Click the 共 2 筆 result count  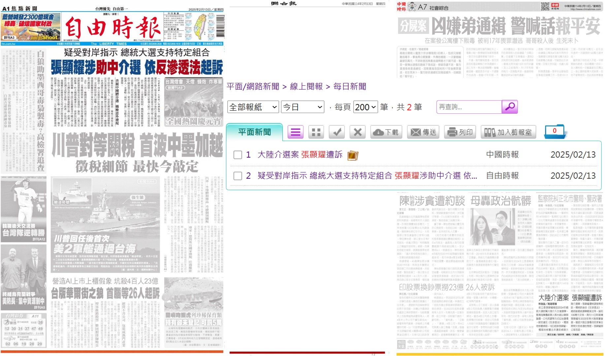(x=409, y=107)
